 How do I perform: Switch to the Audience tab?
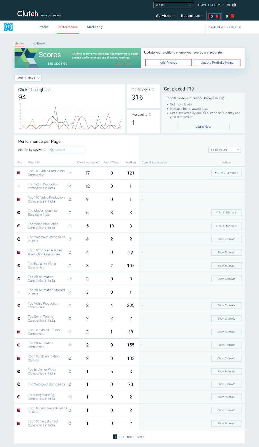click(39, 44)
